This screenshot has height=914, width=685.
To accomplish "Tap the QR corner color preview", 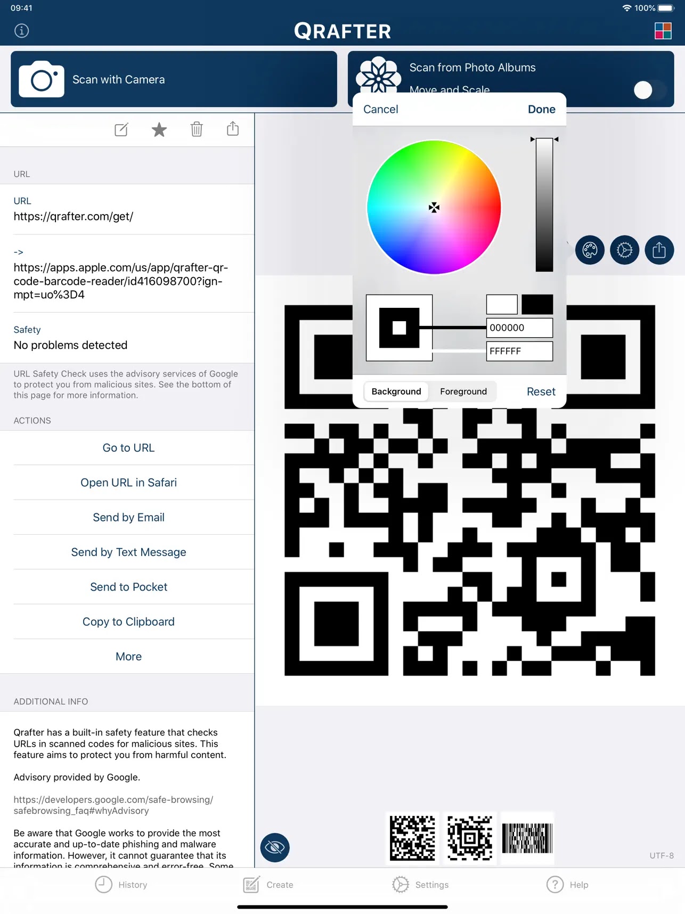I will point(399,328).
